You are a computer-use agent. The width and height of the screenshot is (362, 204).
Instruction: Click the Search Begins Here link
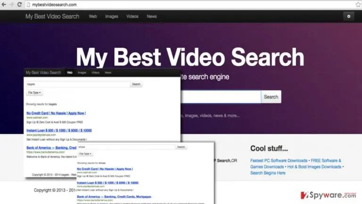coord(268,173)
